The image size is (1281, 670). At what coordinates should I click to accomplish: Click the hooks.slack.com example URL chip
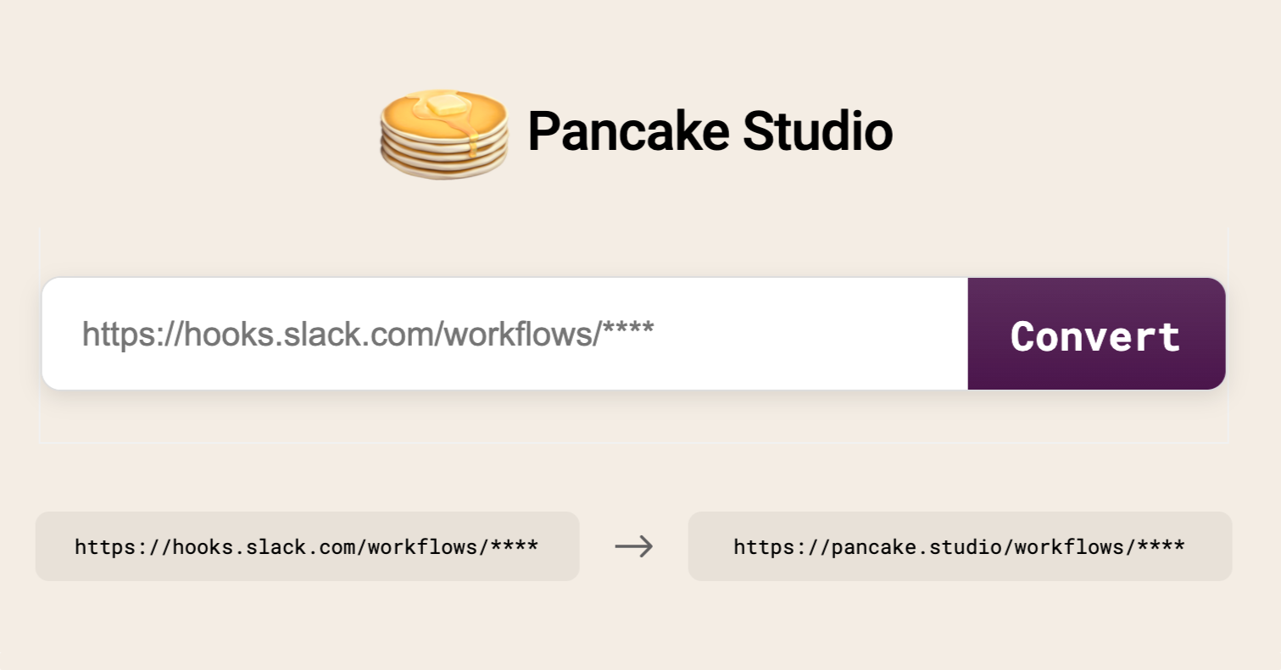[306, 546]
